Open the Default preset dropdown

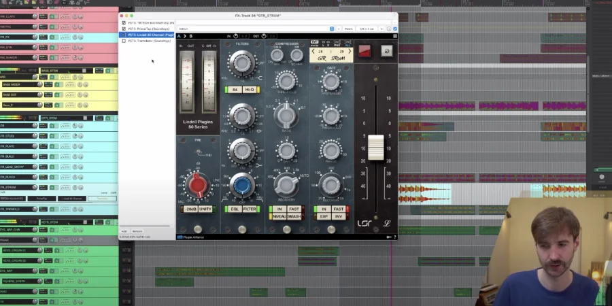(x=255, y=29)
